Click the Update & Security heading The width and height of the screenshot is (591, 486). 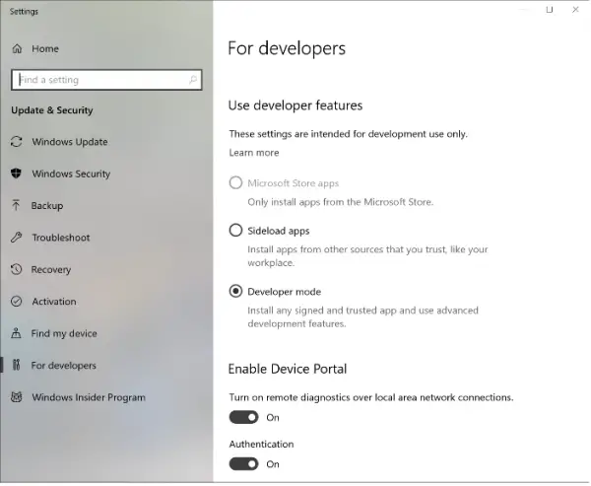(52, 110)
